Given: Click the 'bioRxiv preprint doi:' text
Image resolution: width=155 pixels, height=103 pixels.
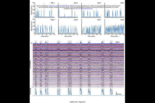Looking at the screenshot, I should tap(43, 6).
